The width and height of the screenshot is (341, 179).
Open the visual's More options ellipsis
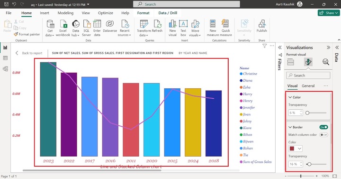272,46
